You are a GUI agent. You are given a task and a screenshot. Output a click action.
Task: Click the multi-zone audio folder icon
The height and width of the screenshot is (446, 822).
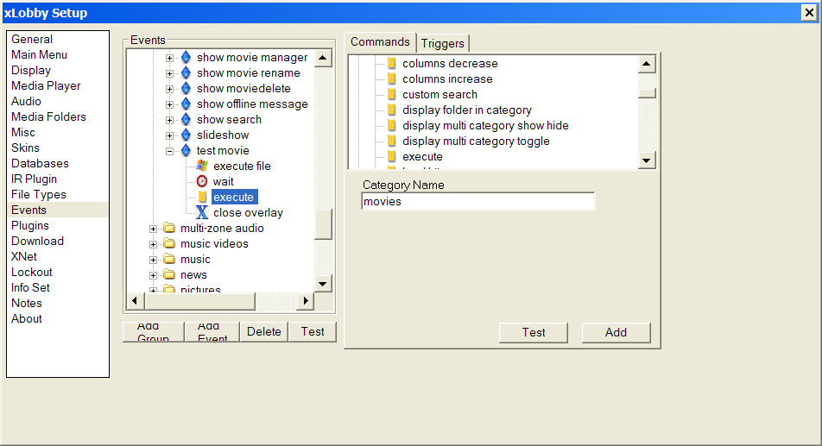tap(169, 229)
